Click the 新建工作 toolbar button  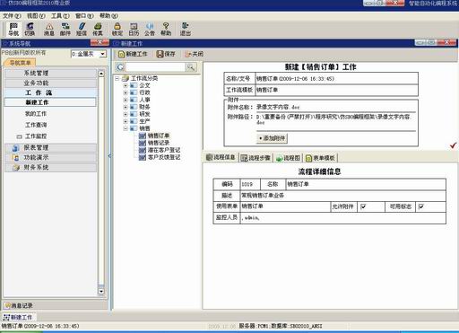[133, 54]
